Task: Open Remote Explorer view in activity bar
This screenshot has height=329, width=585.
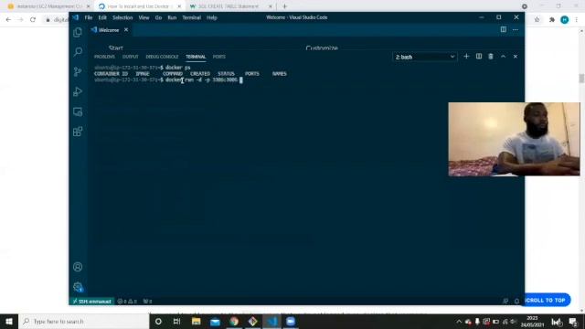Action: tap(78, 111)
